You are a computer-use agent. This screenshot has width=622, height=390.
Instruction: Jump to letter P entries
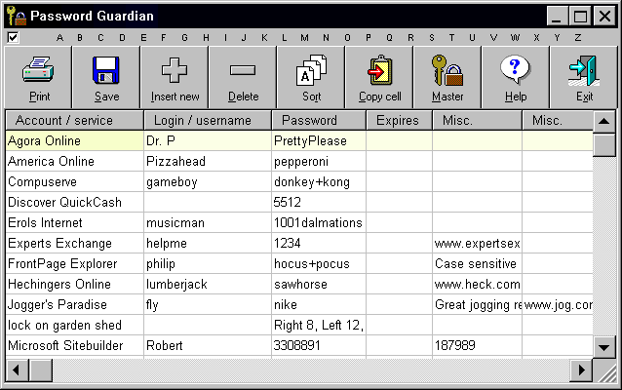point(369,38)
